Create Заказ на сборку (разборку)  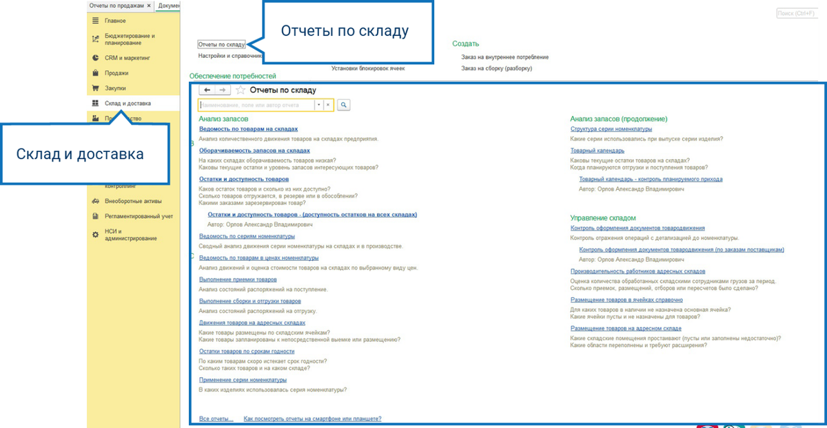click(x=496, y=68)
